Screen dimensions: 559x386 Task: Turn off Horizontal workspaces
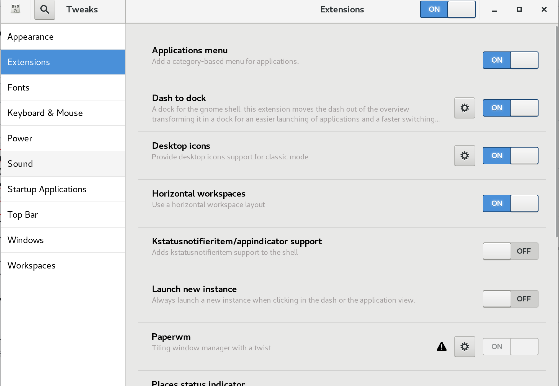tap(510, 203)
